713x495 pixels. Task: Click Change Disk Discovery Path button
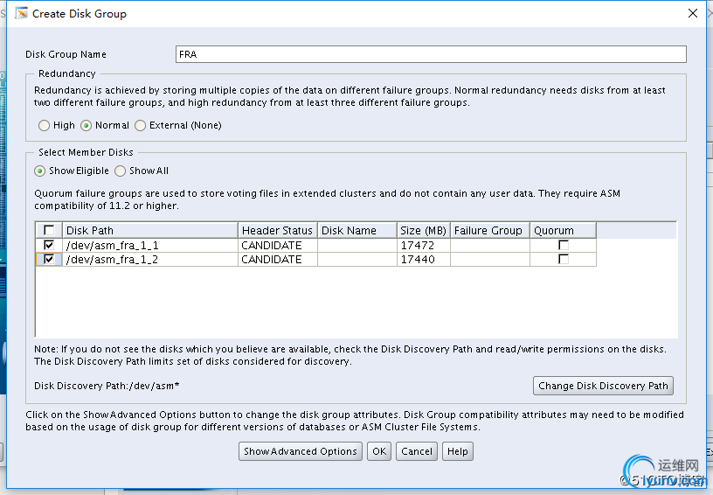click(x=603, y=386)
